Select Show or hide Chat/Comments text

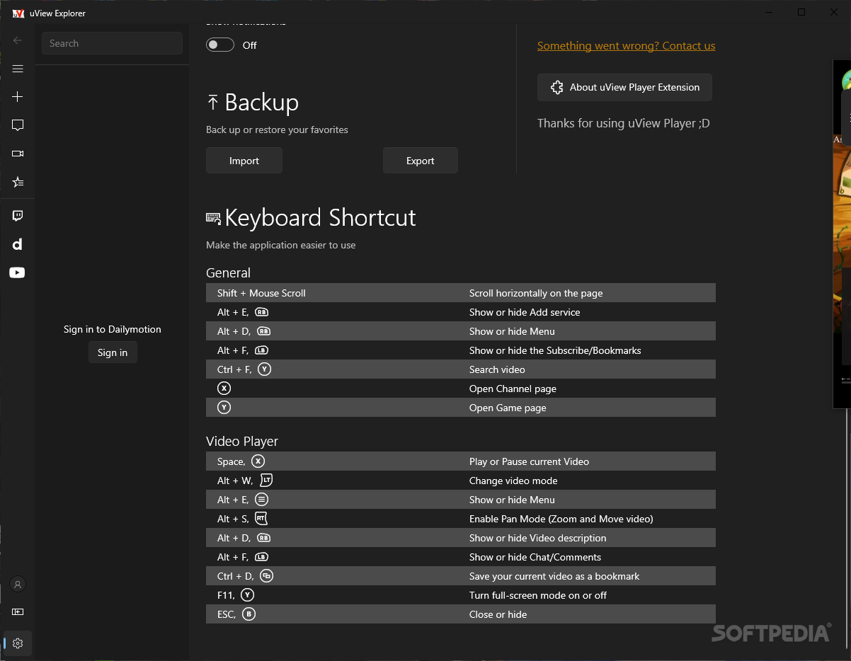point(535,557)
